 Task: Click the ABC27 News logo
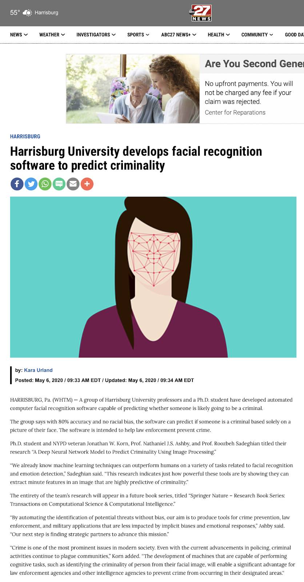click(x=200, y=13)
